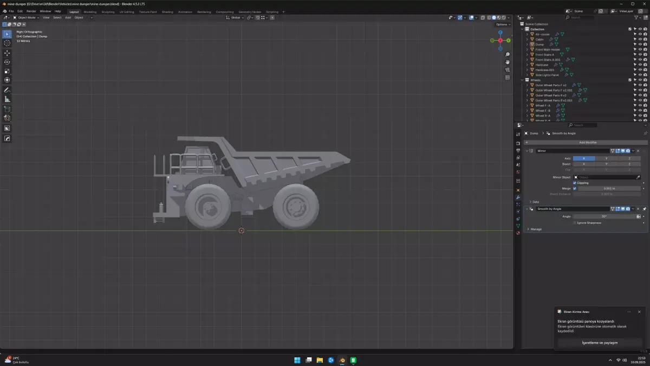Screen dimensions: 650x366
Task: Open viewport Options button
Action: click(x=503, y=24)
